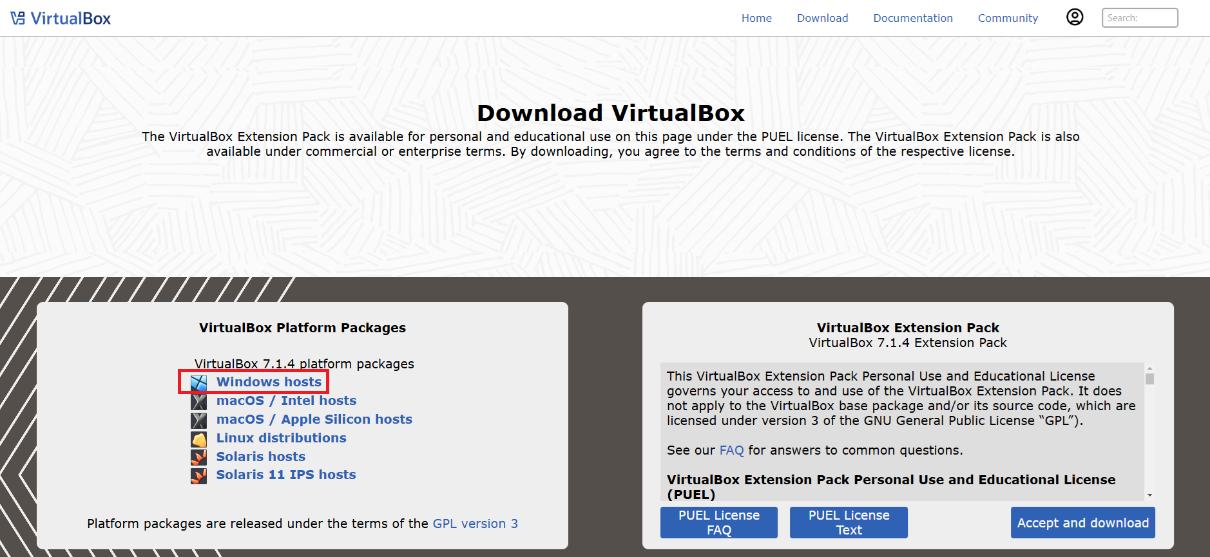Screen dimensions: 1210x557
Task: Click the license scrollbar down arrow
Action: 1149,495
